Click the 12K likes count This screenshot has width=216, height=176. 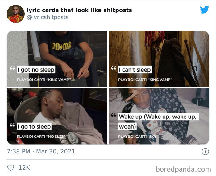(24, 168)
